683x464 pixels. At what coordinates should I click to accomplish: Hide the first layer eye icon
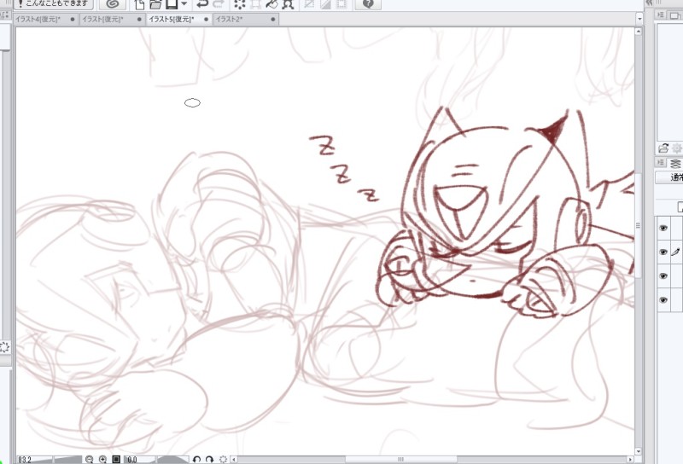tap(663, 228)
